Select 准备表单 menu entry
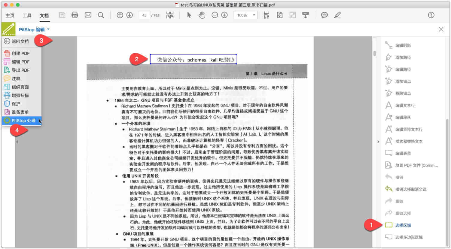451x249 pixels. pyautogui.click(x=22, y=112)
